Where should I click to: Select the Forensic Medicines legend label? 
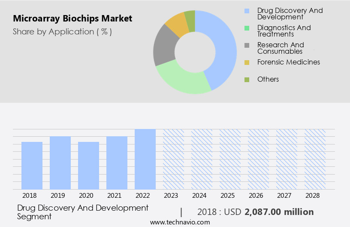click(x=288, y=62)
